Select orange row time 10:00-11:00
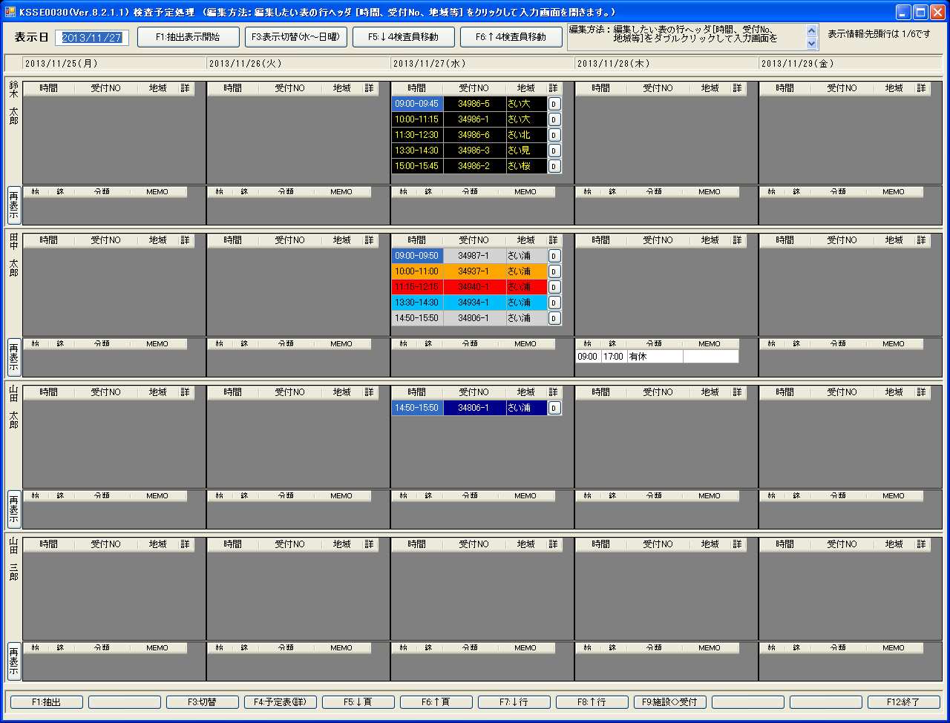 tap(417, 271)
